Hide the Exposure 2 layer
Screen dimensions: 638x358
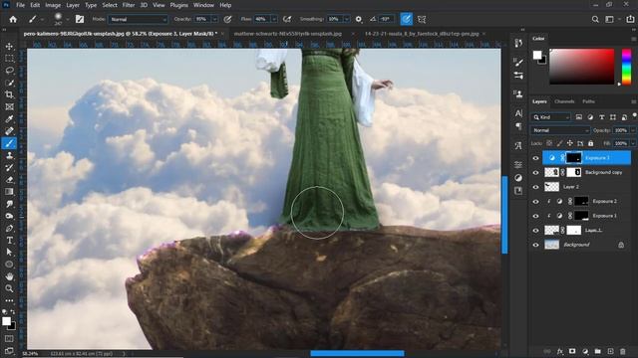(536, 201)
